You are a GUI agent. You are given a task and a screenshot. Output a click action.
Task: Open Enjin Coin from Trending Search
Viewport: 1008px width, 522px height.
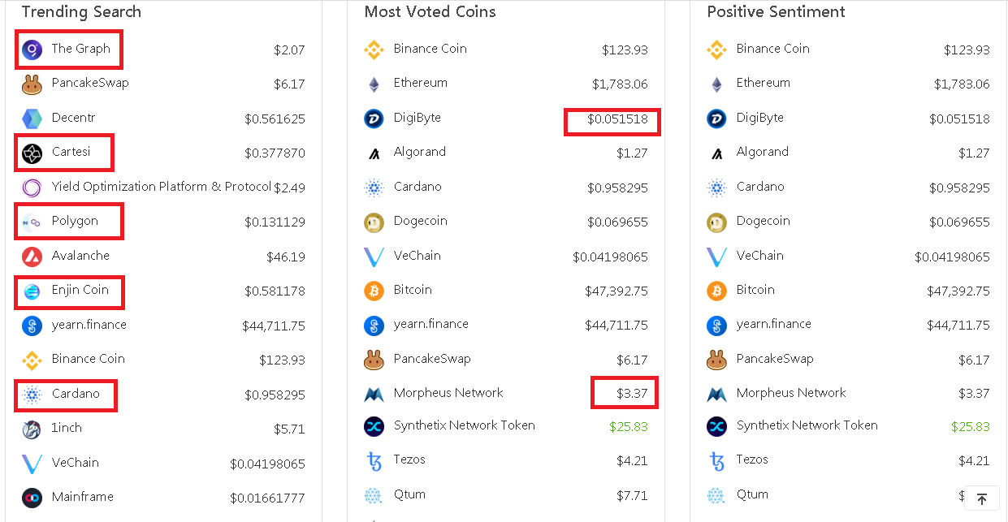[x=80, y=290]
